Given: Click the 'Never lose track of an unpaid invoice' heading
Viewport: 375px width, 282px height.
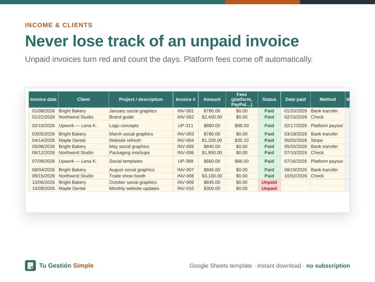Looking at the screenshot, I should [162, 41].
